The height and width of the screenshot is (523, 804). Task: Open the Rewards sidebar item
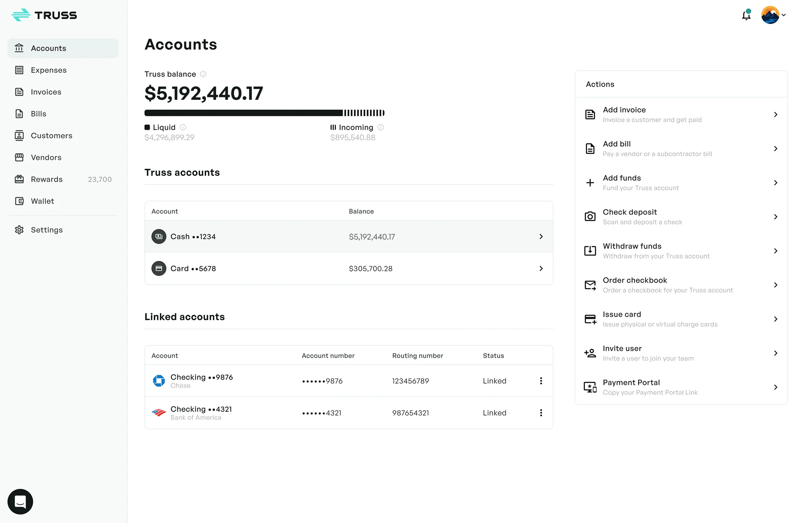[x=46, y=179]
